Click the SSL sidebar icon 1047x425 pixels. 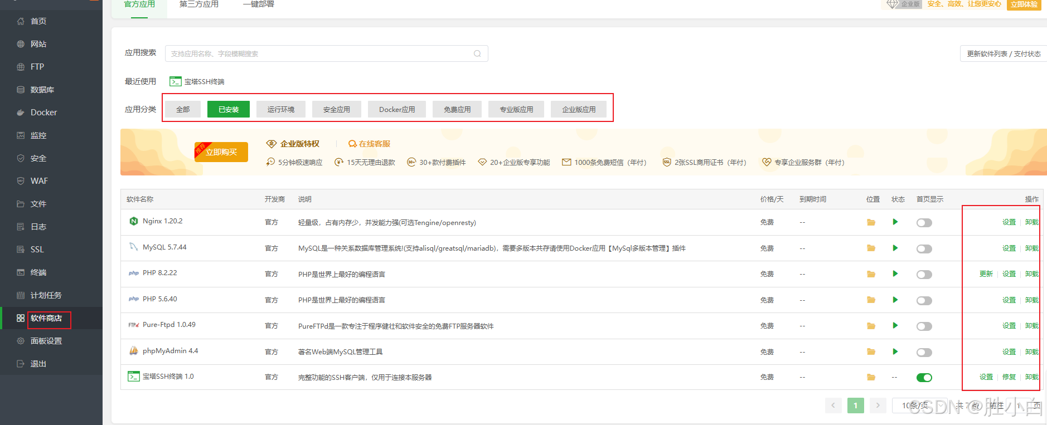tap(21, 250)
